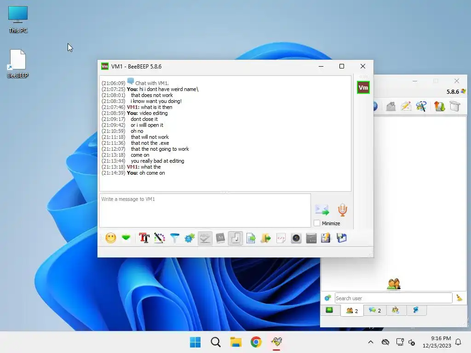
Task: Open chat settings gear in the message toolbar
Action: 190,238
